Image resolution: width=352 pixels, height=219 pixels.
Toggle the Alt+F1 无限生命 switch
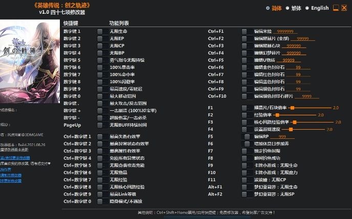click(x=247, y=187)
